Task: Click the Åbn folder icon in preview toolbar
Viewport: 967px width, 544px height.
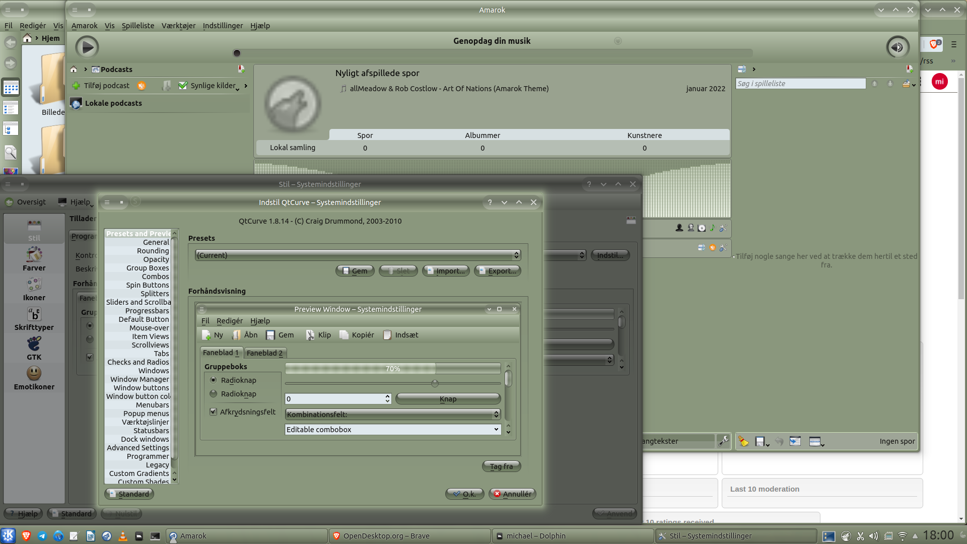Action: (x=237, y=335)
